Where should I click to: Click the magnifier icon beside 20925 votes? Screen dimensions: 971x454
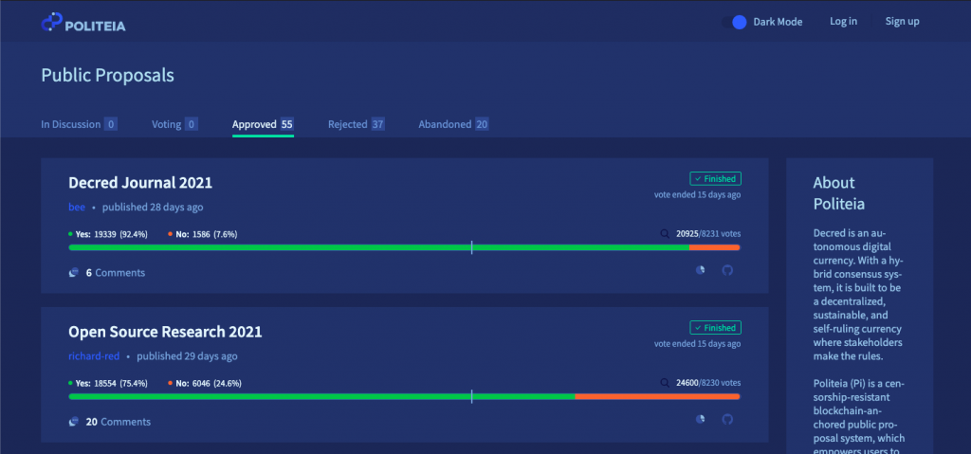pos(665,234)
